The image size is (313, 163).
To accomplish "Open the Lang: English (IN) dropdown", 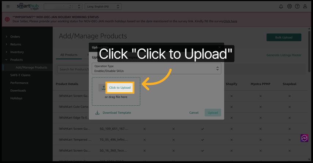I will coord(103,7).
